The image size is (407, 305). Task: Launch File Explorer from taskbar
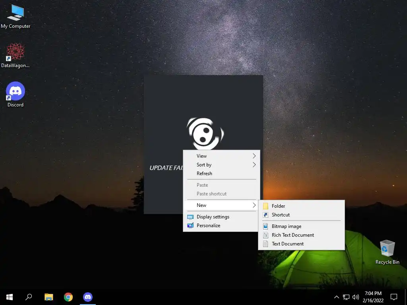coord(48,297)
